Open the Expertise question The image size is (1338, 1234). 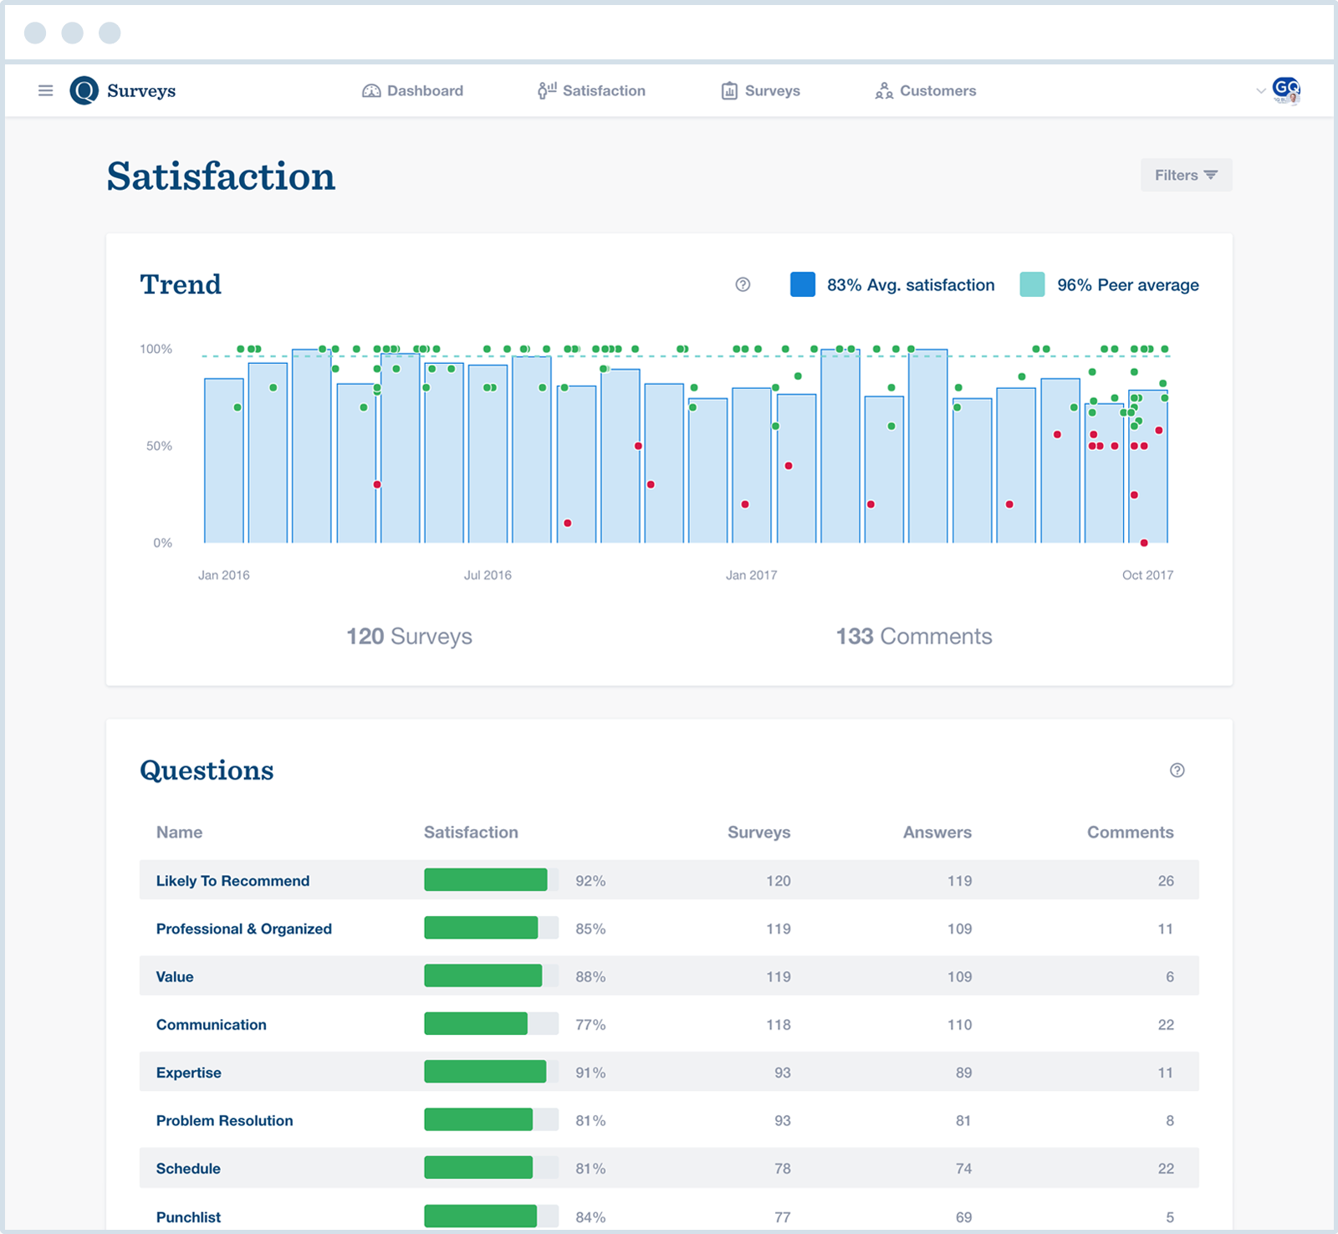[x=189, y=1073]
